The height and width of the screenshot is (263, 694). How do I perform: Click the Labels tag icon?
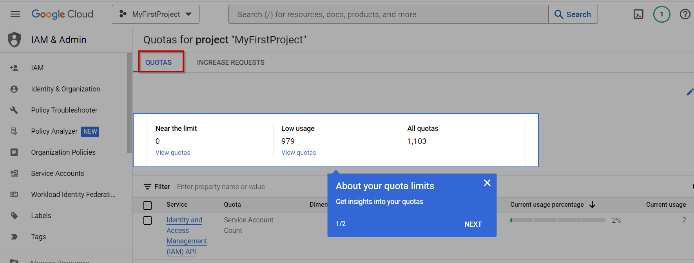click(14, 216)
